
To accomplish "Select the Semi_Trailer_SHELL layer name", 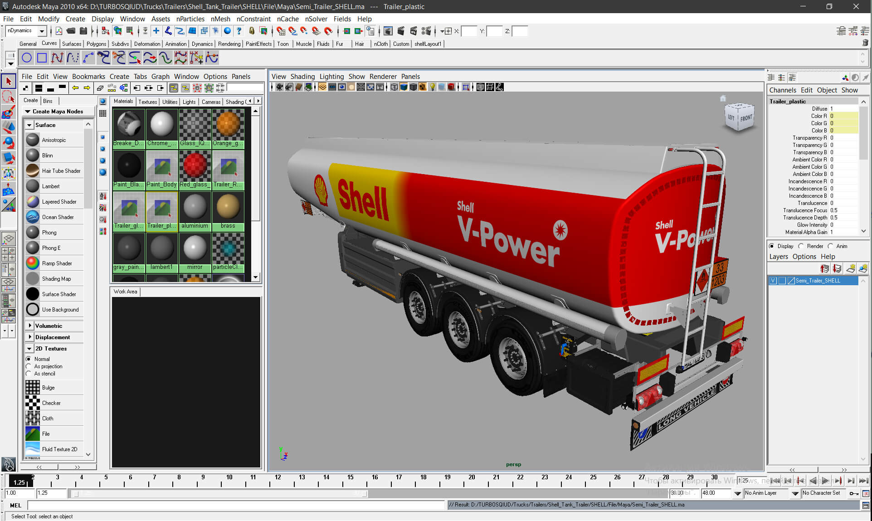I will [x=818, y=281].
